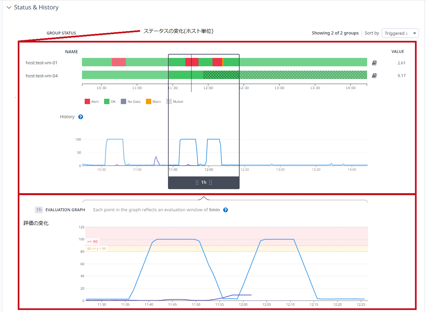Click the GROUP STATUS heading
The width and height of the screenshot is (426, 312).
pyautogui.click(x=61, y=33)
